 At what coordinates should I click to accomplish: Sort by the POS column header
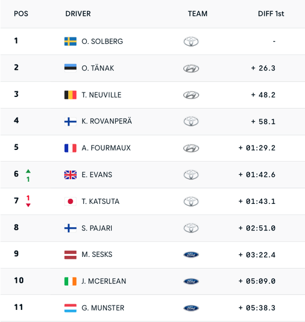coord(21,14)
